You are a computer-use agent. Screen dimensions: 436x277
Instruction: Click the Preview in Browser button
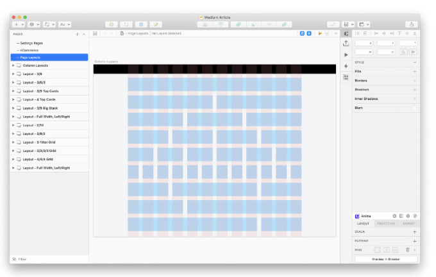pos(386,259)
